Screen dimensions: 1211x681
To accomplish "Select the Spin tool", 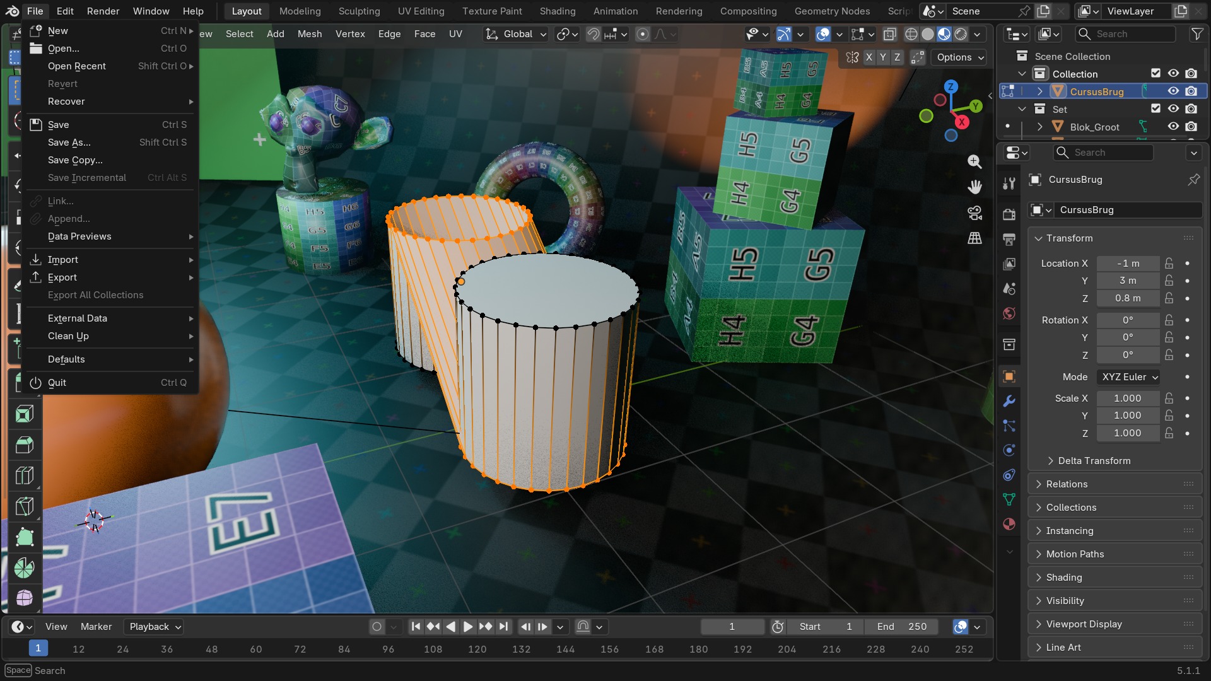I will pyautogui.click(x=25, y=567).
